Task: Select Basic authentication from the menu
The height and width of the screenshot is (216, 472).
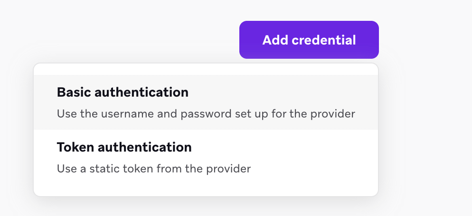Action: (206, 102)
